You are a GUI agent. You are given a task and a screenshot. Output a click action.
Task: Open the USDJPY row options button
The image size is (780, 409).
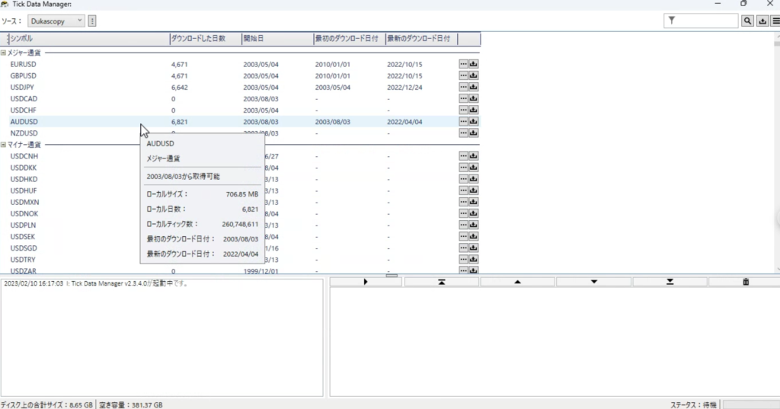click(x=464, y=87)
